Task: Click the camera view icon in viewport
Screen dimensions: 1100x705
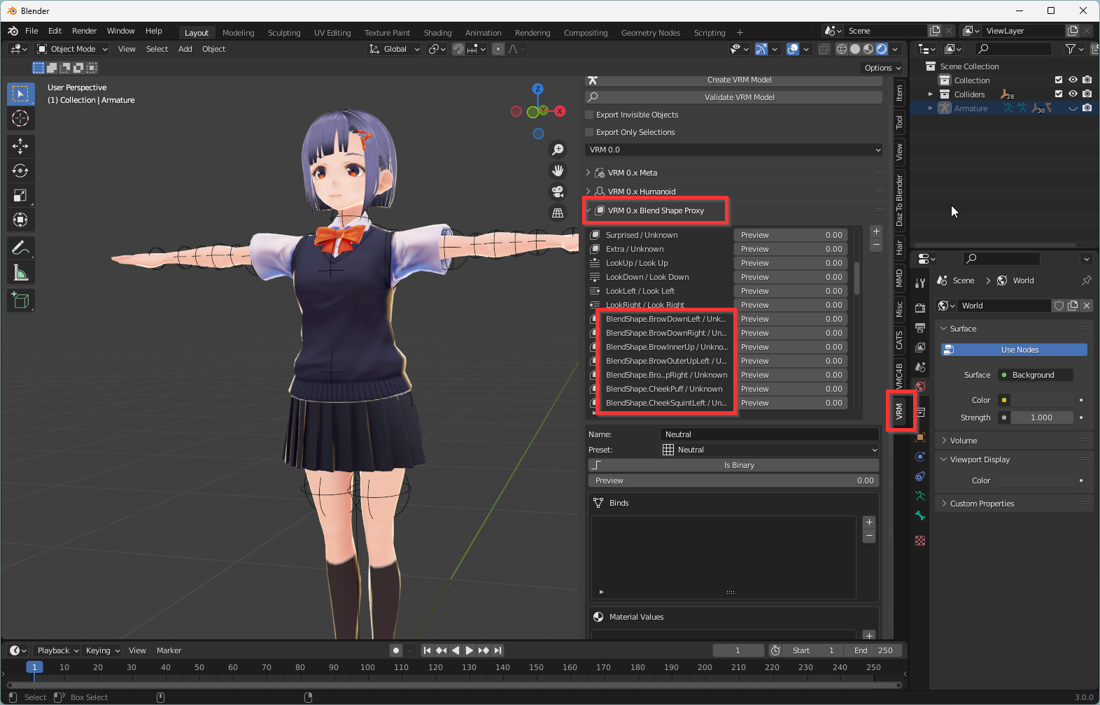Action: [x=558, y=192]
